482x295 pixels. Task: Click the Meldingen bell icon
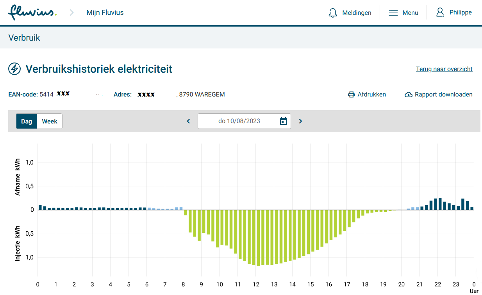click(x=333, y=13)
